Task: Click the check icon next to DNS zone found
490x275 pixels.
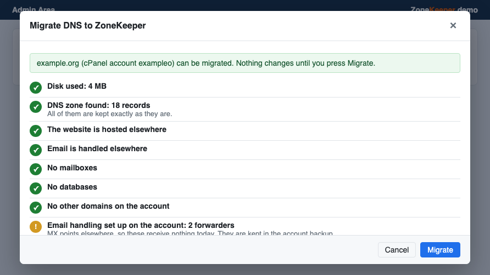Action: 36,107
